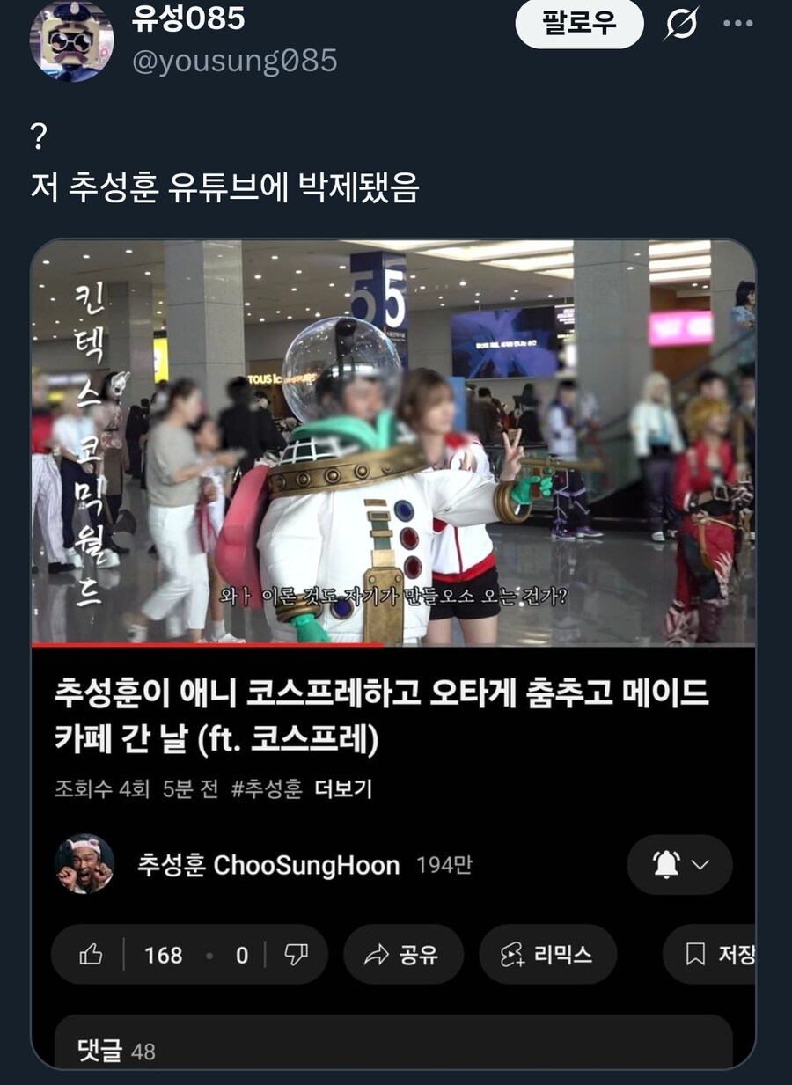Click the 리믹스 remix button
Image resolution: width=792 pixels, height=1085 pixels.
coord(547,955)
